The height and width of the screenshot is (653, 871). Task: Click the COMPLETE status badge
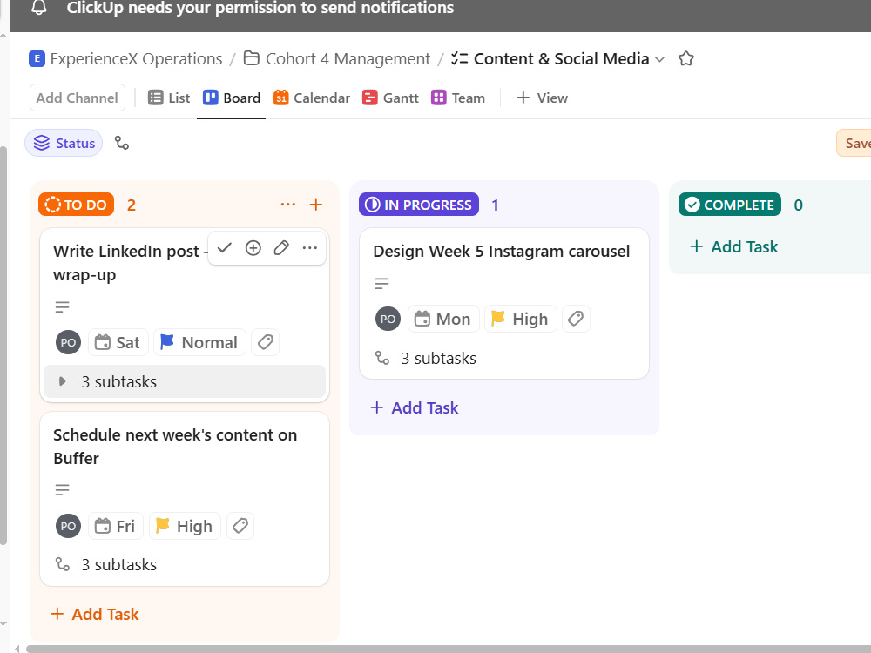pyautogui.click(x=730, y=205)
